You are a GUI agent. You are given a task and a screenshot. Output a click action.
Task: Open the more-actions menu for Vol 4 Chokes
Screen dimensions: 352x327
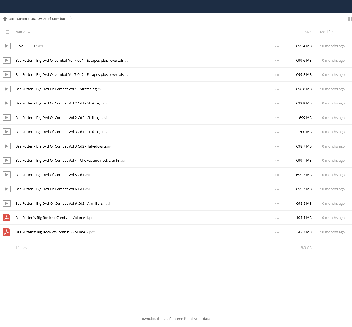coord(277,161)
